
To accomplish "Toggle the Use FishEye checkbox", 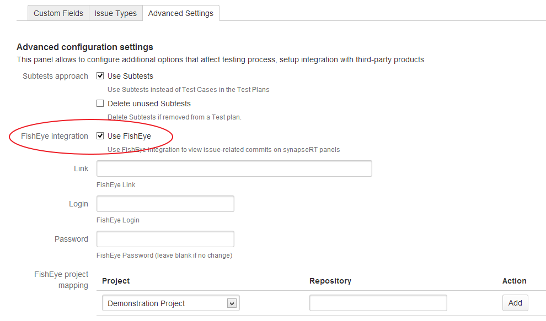I will click(100, 136).
